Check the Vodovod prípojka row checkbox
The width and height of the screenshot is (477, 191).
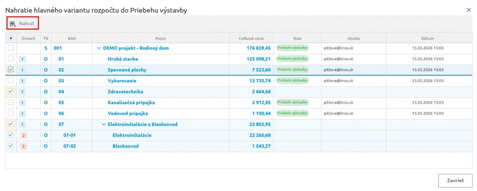(10, 114)
